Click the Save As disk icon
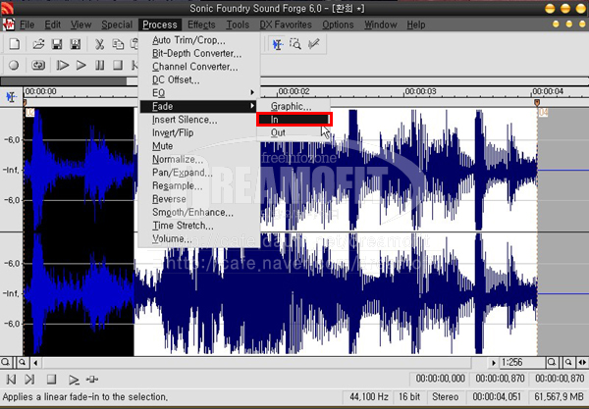 pos(76,44)
